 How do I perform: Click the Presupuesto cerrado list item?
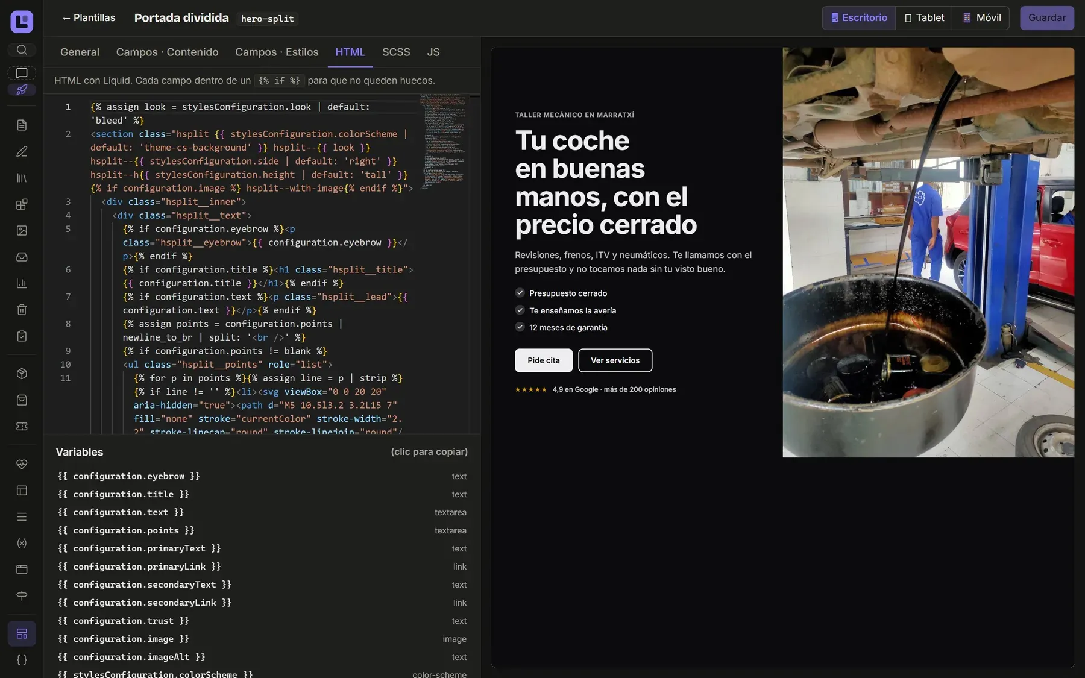[x=561, y=293]
